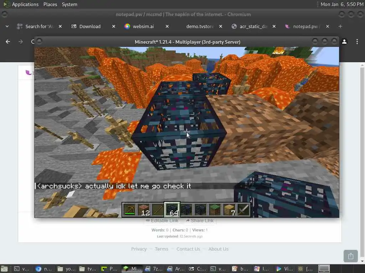Open the Chromium taskbar entry

(x=44, y=269)
